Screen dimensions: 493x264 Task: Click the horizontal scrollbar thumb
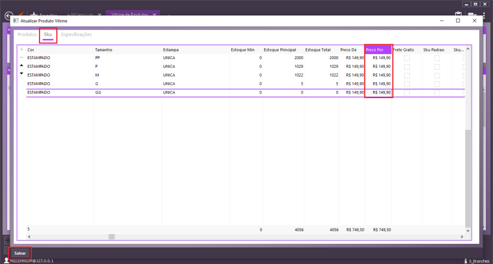point(112,237)
